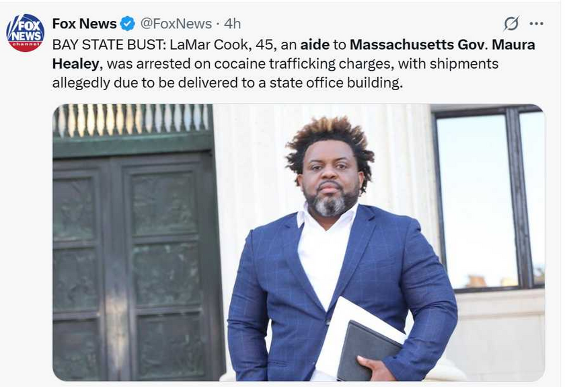The height and width of the screenshot is (387, 565).
Task: Click the bold word "aide"
Action: (315, 44)
